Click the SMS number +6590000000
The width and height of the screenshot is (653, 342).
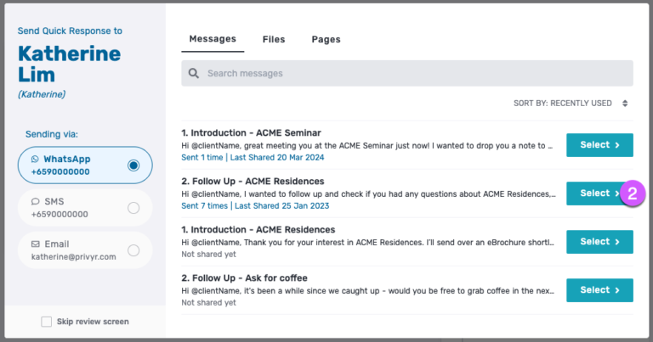[60, 215]
